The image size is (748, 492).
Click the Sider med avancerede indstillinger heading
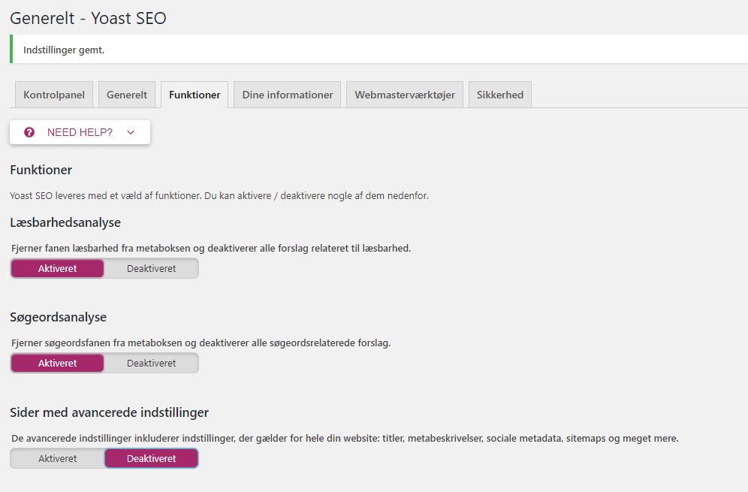[x=109, y=412]
